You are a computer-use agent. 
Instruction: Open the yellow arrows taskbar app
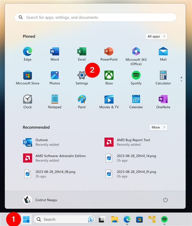(152, 219)
